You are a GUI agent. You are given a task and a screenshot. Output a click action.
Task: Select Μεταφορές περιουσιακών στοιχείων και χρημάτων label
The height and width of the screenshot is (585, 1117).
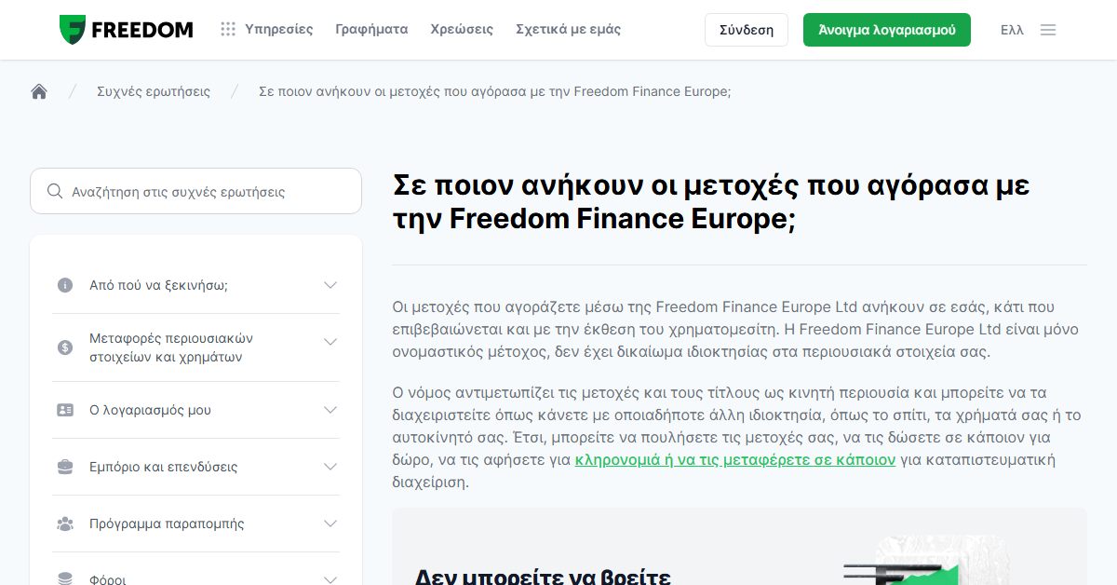pyautogui.click(x=171, y=347)
